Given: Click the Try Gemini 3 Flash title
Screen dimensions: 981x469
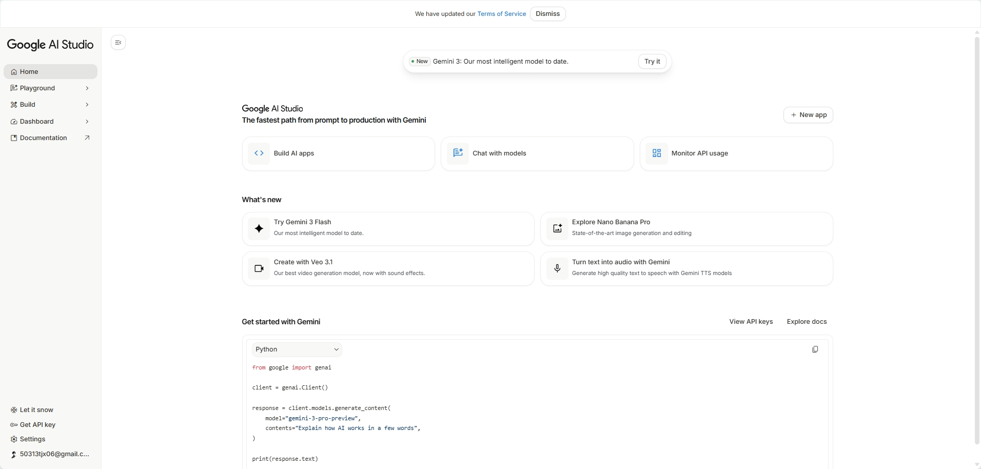Looking at the screenshot, I should click(x=302, y=222).
